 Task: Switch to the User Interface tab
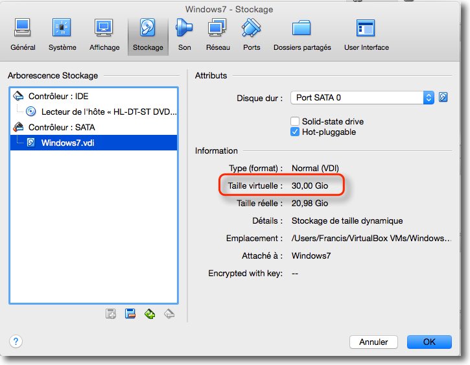point(366,36)
